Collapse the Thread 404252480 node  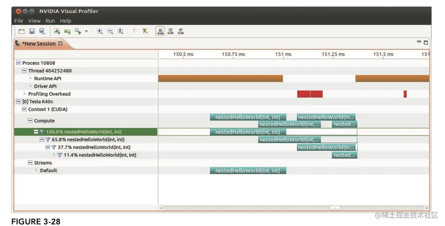pyautogui.click(x=24, y=70)
